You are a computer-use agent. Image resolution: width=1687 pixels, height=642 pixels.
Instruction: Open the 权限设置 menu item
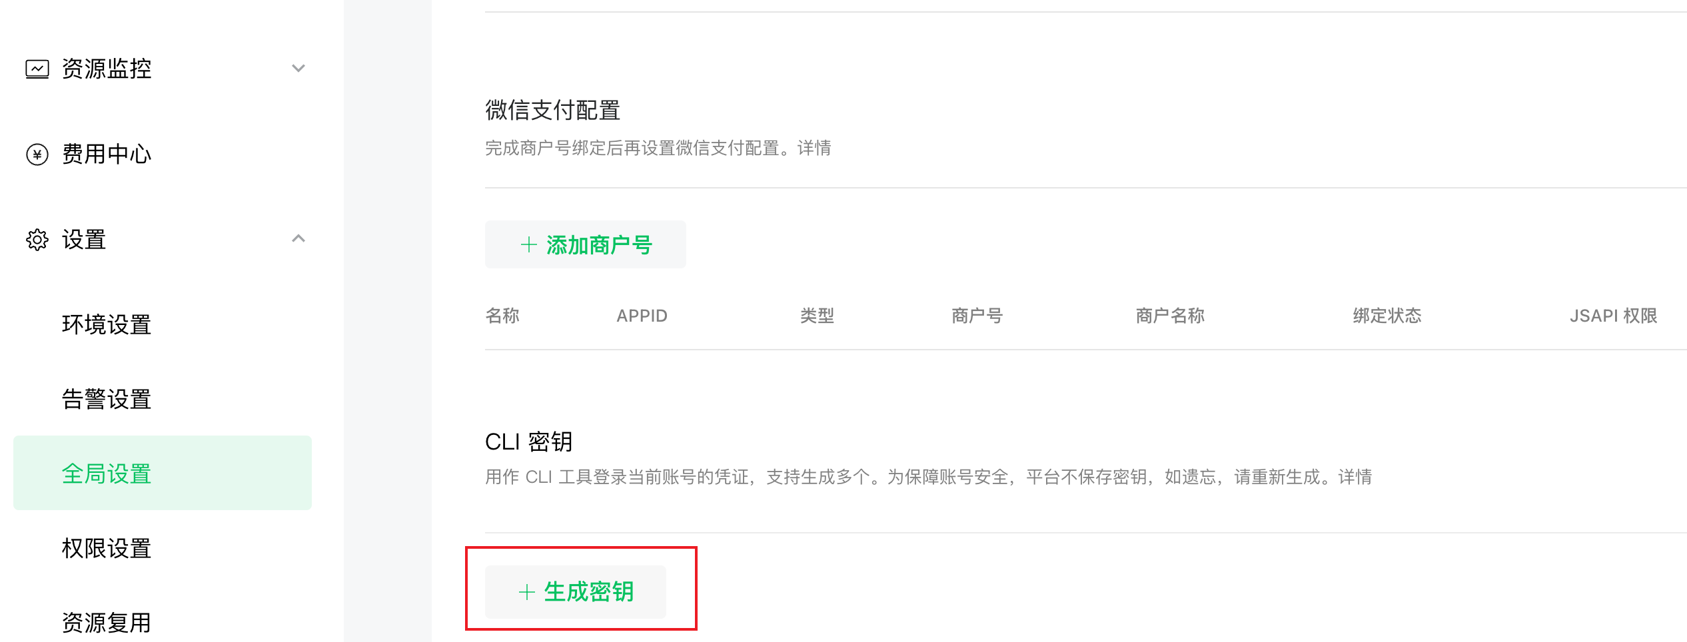107,548
